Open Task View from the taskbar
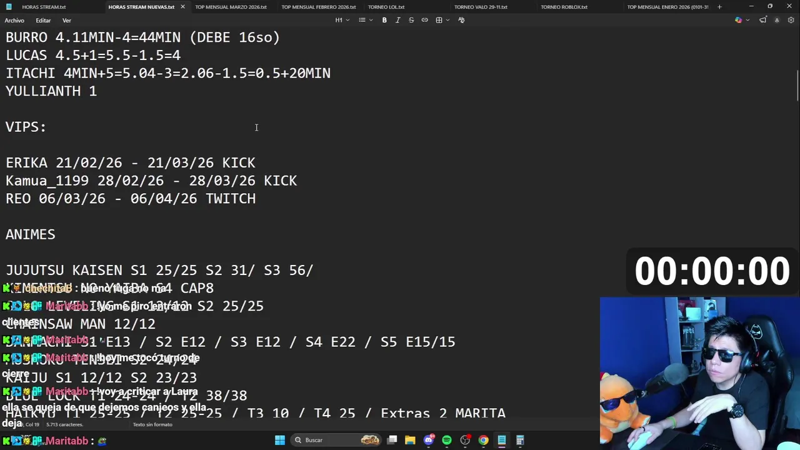 click(392, 440)
